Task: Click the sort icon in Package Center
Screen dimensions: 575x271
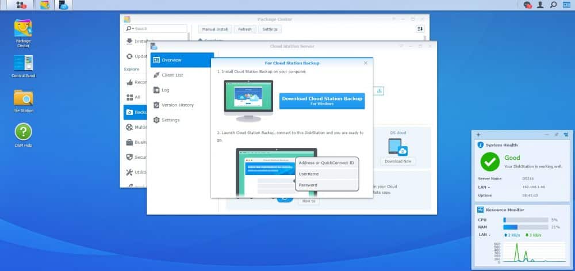Action: coord(420,29)
